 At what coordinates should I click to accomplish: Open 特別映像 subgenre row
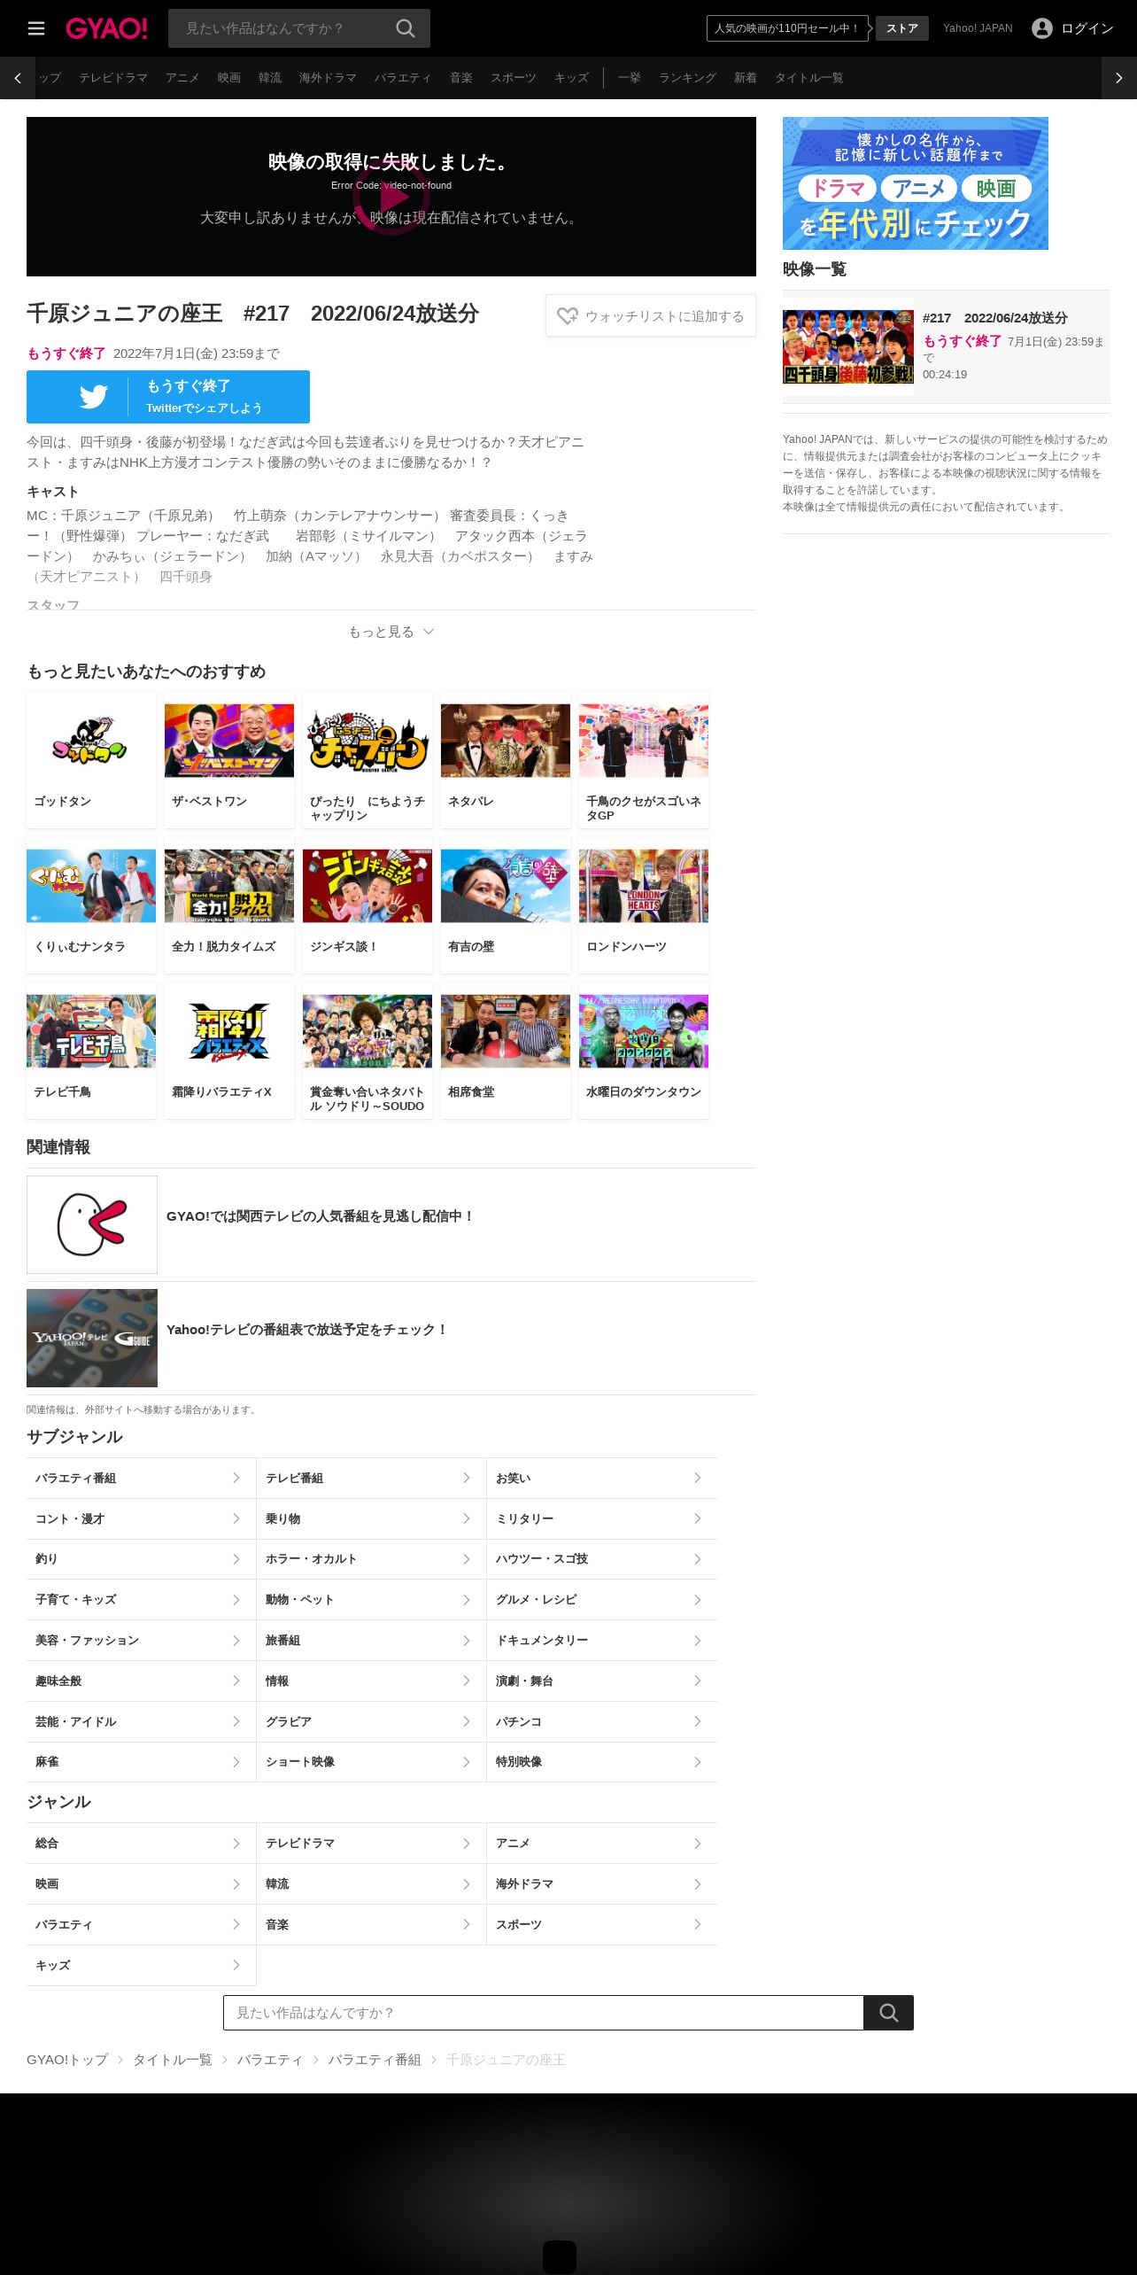coord(602,1762)
